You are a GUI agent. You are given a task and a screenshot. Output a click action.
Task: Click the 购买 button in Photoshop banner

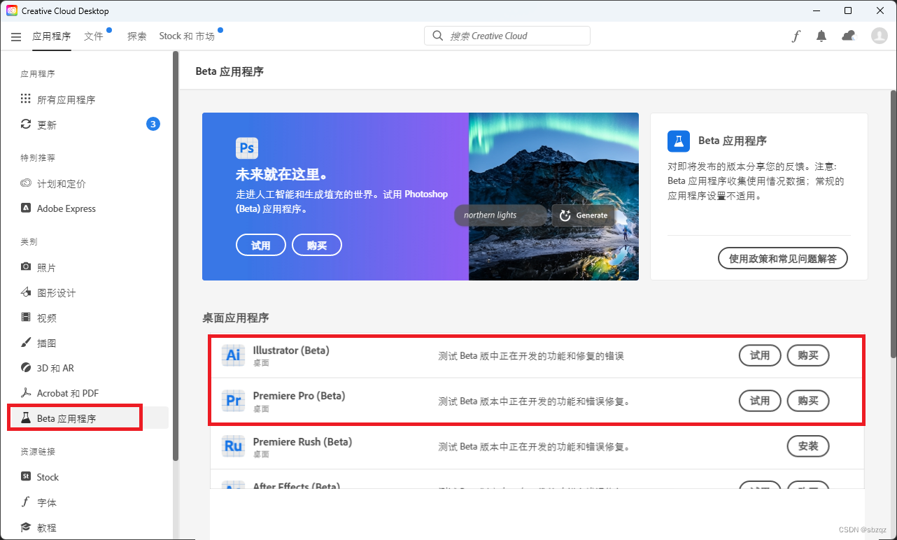(317, 246)
